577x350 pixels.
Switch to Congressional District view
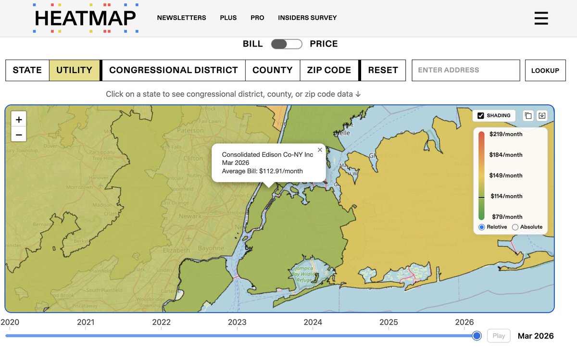(174, 70)
